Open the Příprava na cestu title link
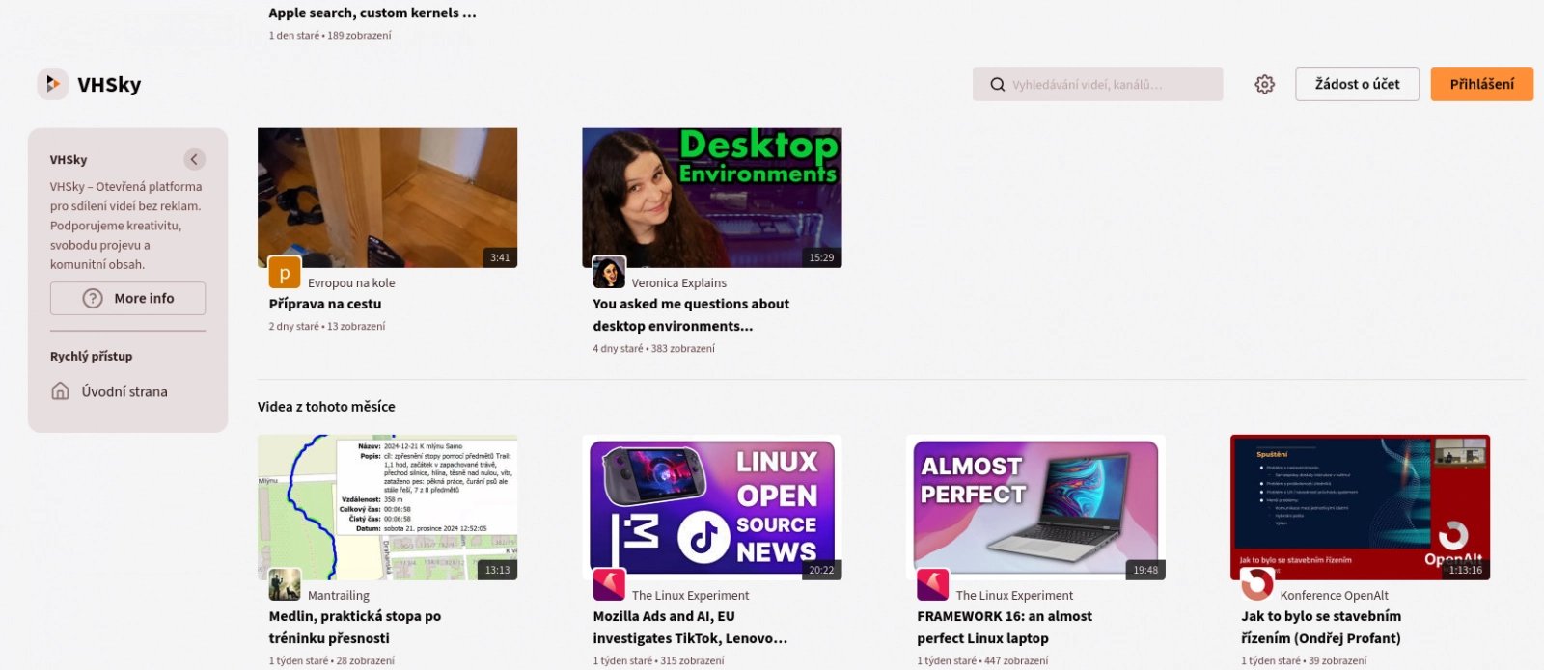This screenshot has width=1544, height=670. [x=325, y=304]
